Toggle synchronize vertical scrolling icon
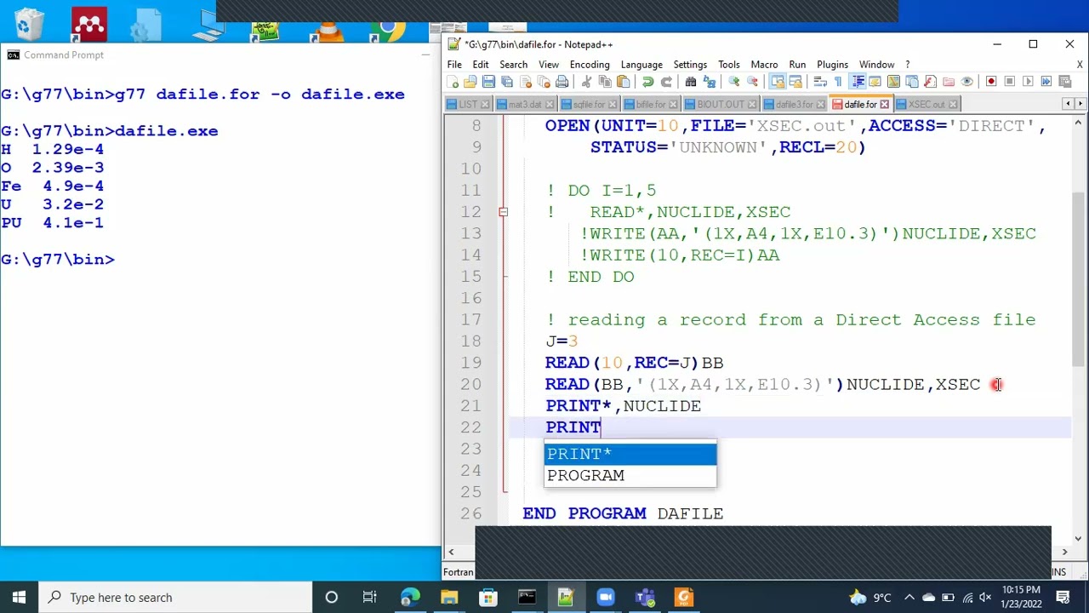Image resolution: width=1089 pixels, height=613 pixels. (777, 82)
